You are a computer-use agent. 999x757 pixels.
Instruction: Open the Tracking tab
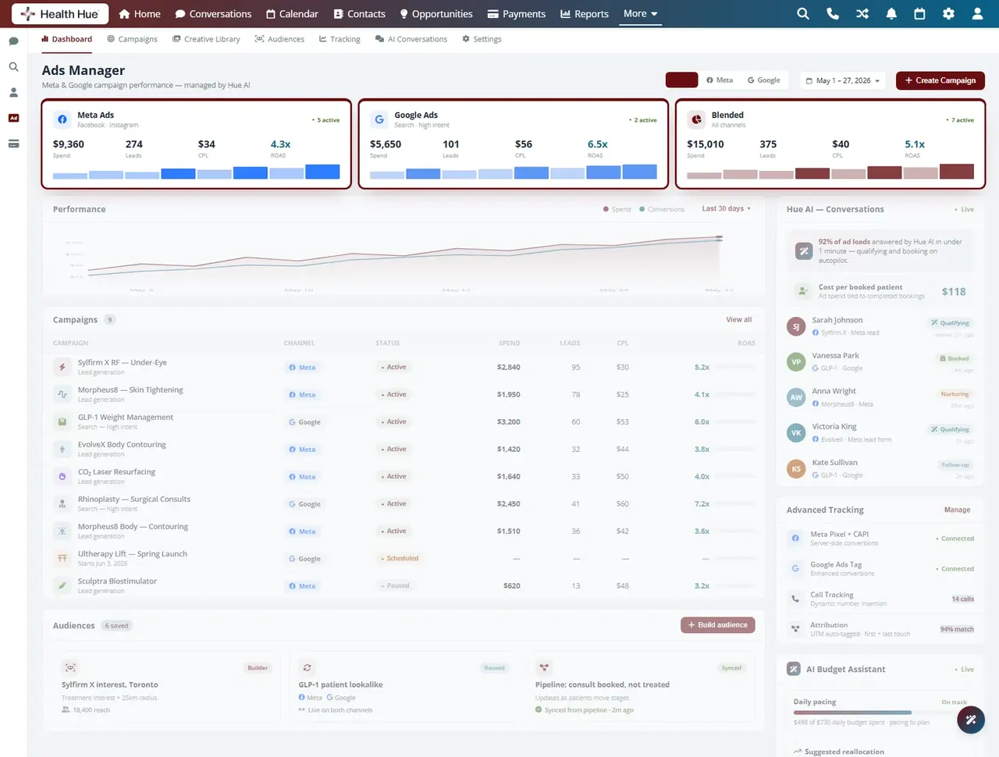[340, 39]
